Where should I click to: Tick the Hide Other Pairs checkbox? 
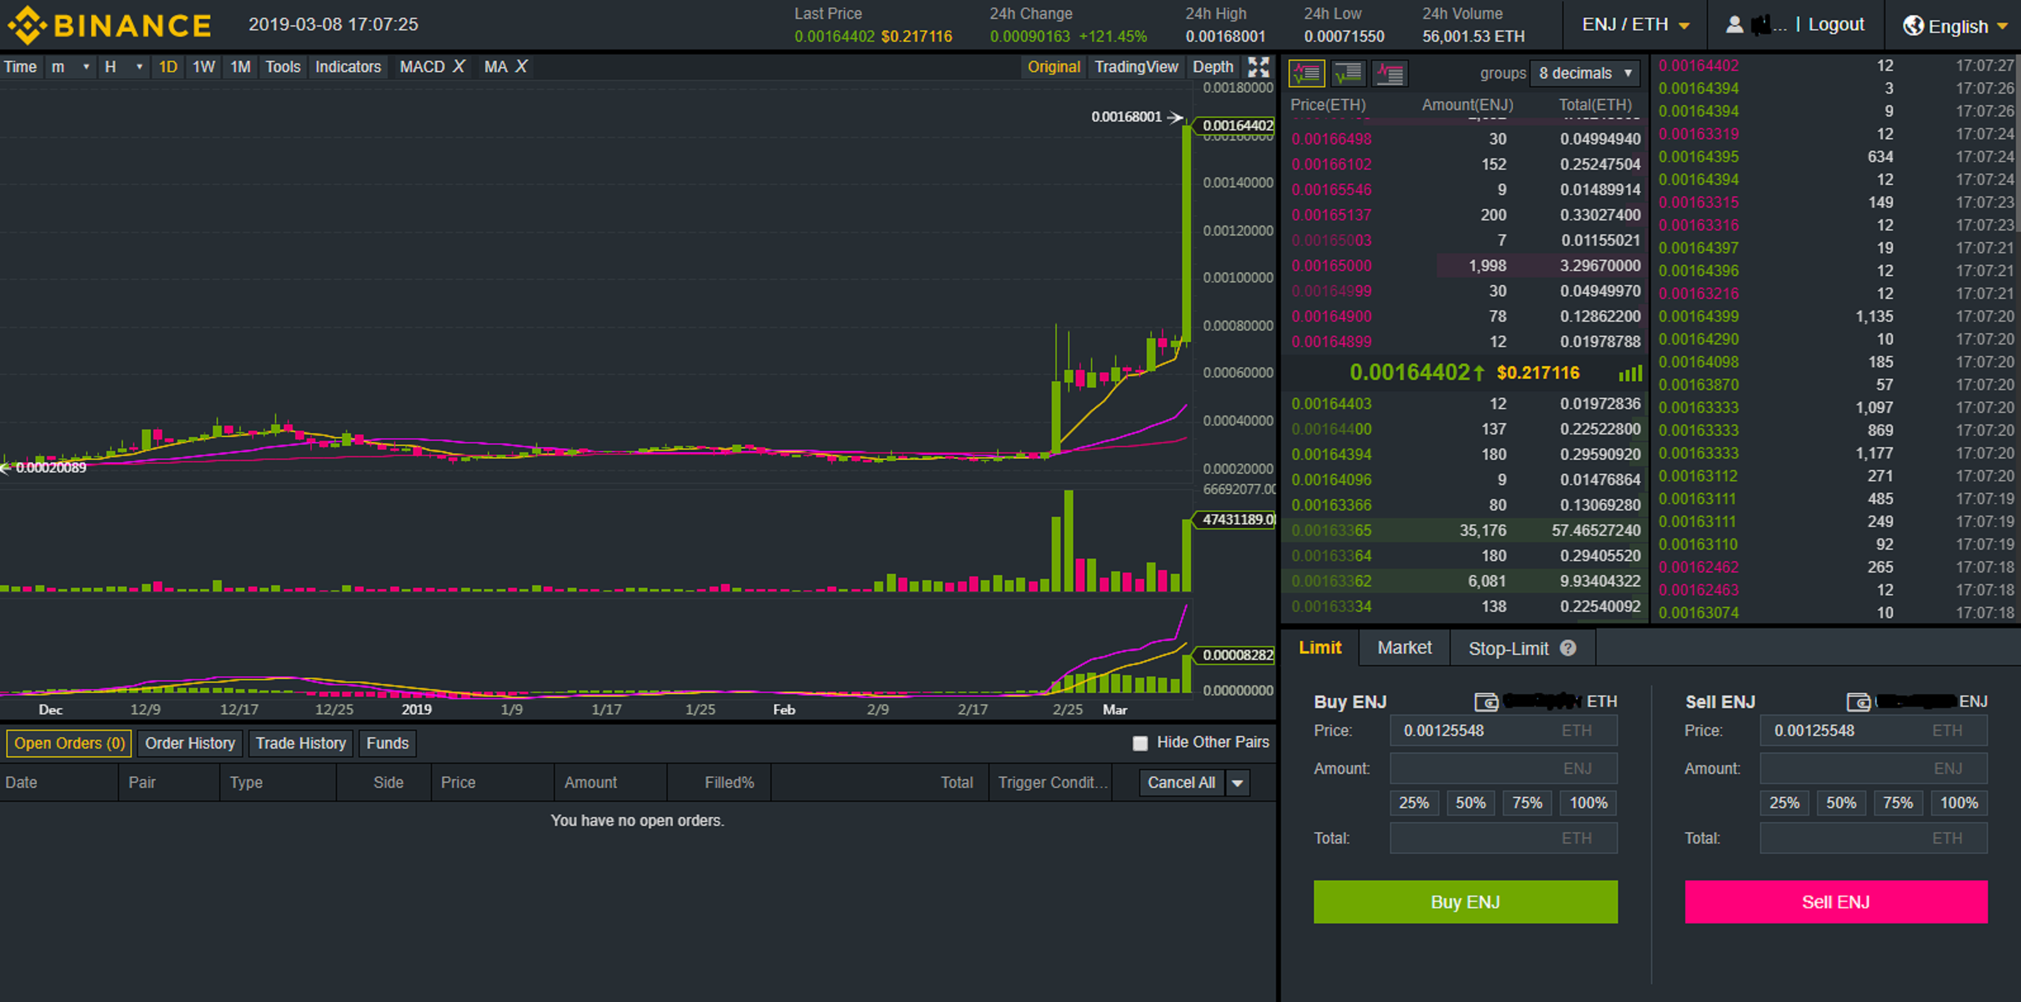point(1140,744)
